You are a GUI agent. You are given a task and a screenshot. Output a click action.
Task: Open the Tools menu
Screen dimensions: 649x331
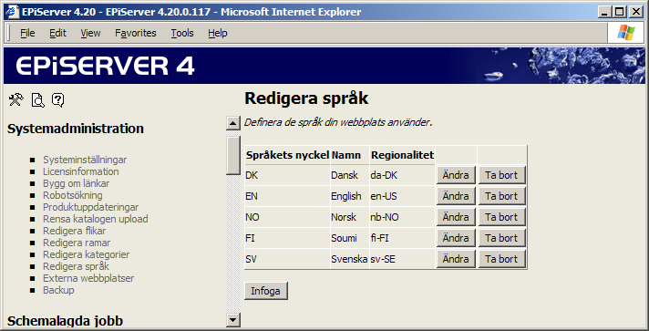click(x=182, y=33)
